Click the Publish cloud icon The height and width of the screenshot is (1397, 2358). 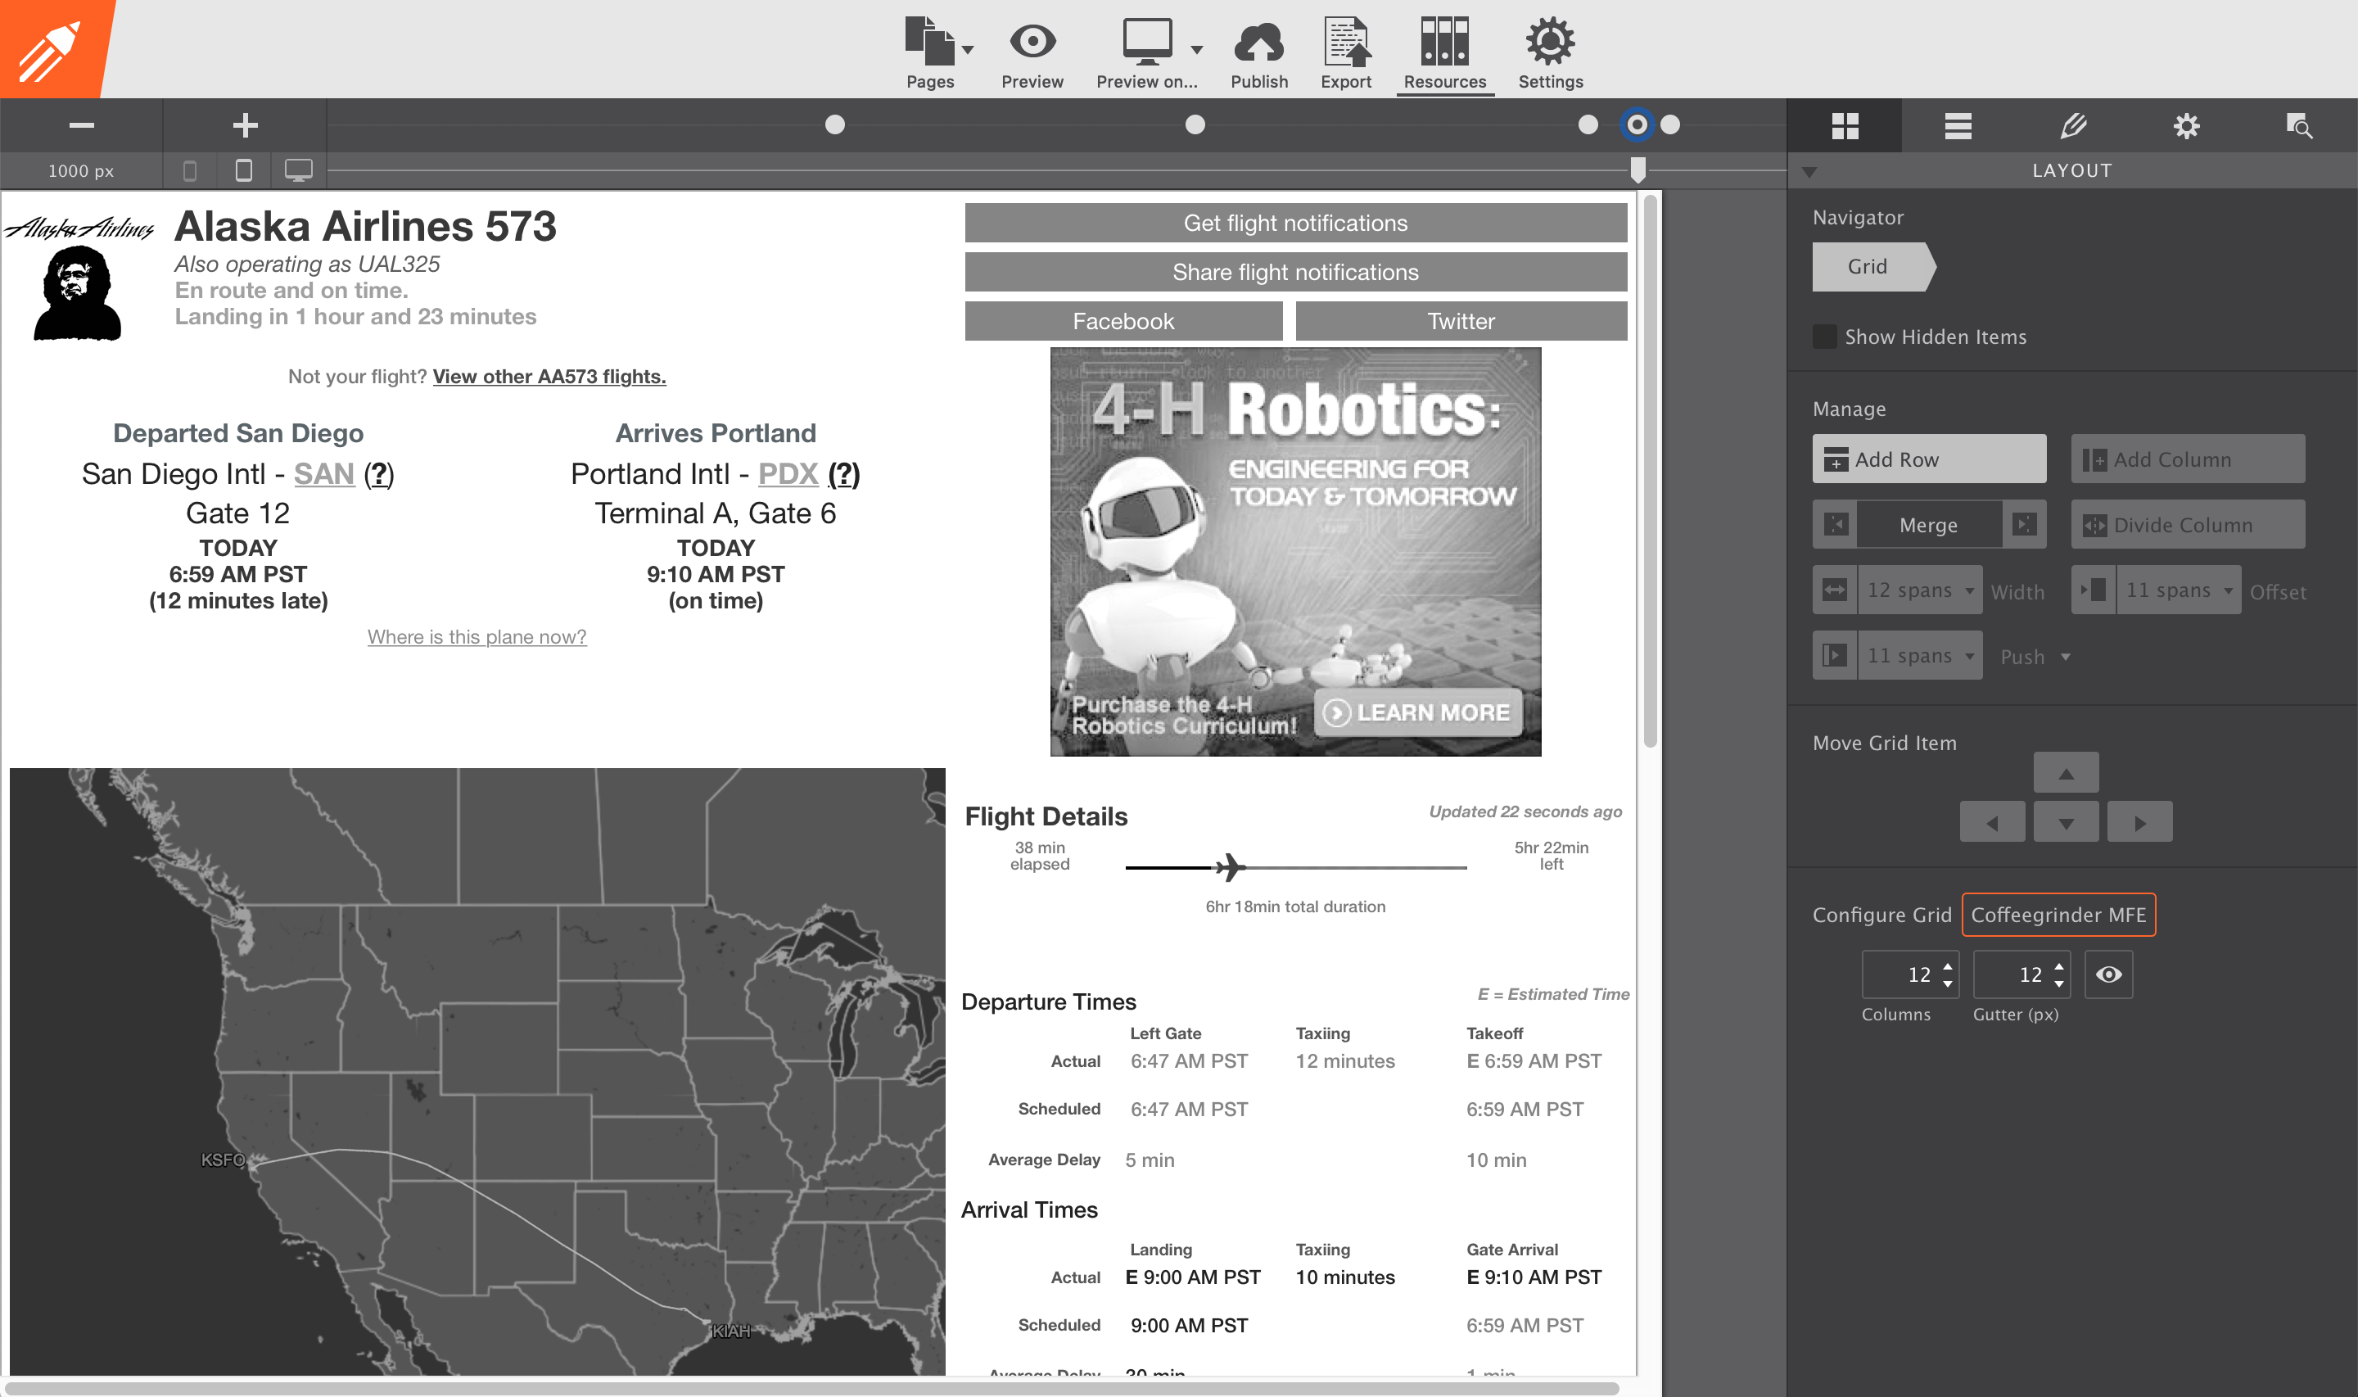coord(1258,43)
